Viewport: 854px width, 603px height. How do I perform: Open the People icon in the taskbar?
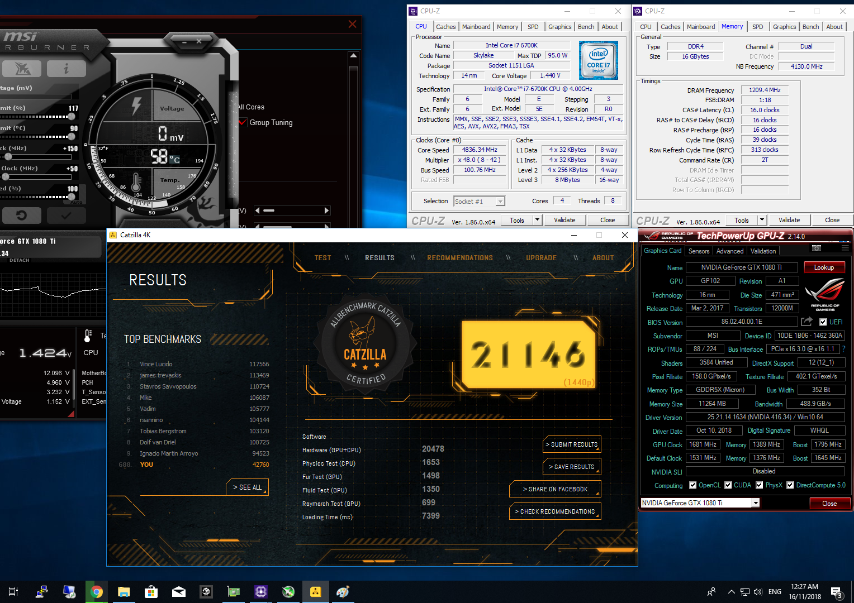coord(711,592)
